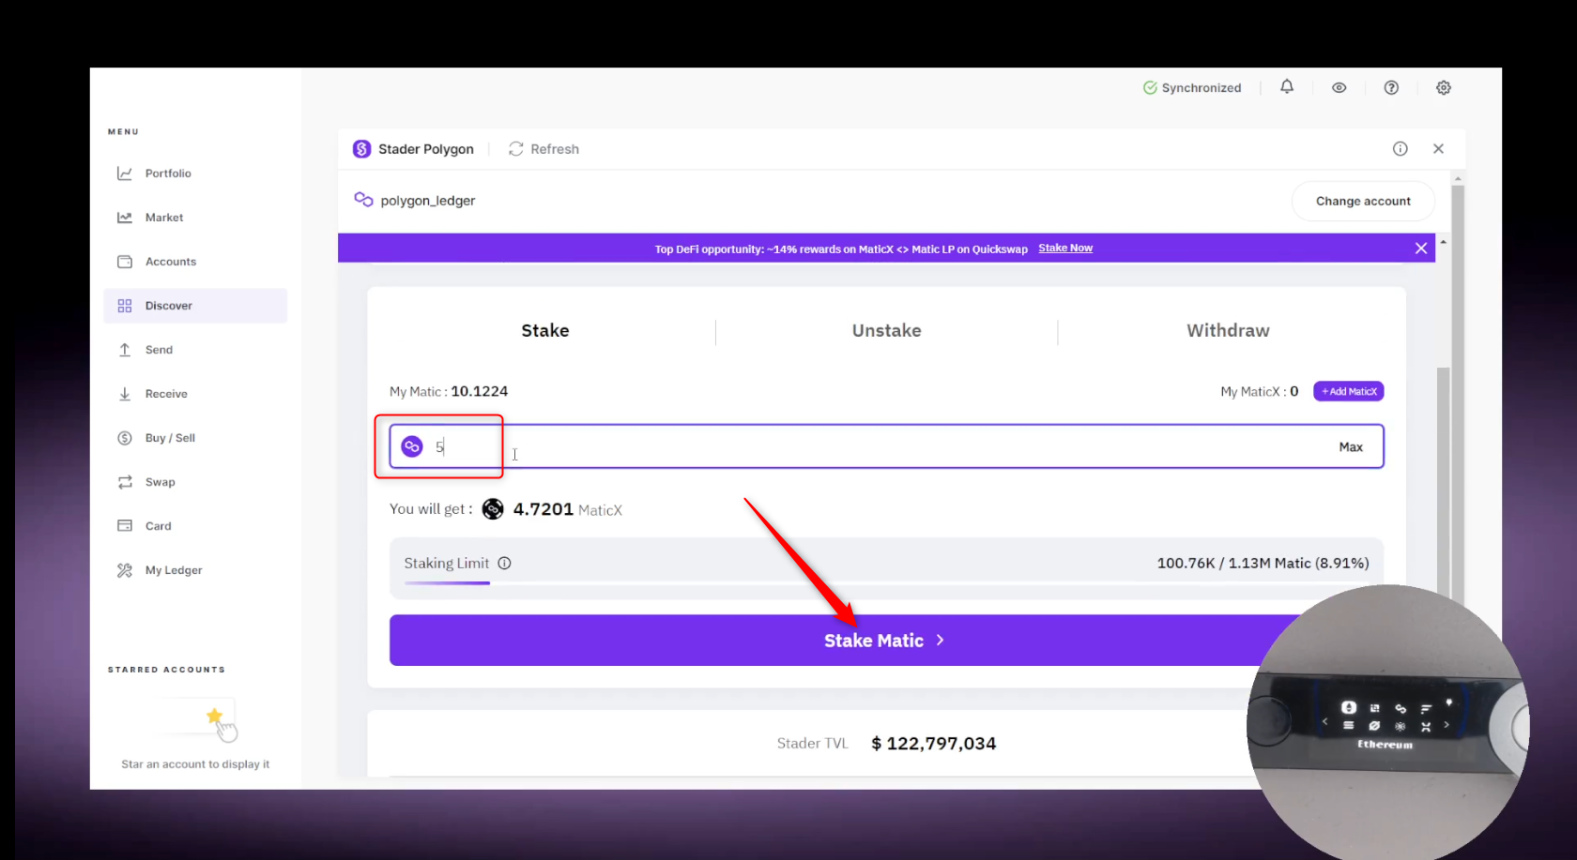Click the Stader Polygon logo icon
This screenshot has width=1577, height=860.
click(361, 149)
